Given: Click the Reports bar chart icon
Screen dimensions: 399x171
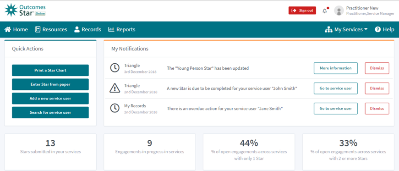Looking at the screenshot, I should pos(111,29).
